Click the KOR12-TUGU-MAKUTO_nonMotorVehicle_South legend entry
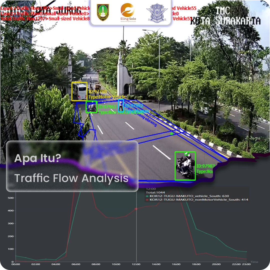The height and width of the screenshot is (270, 270). [x=198, y=200]
